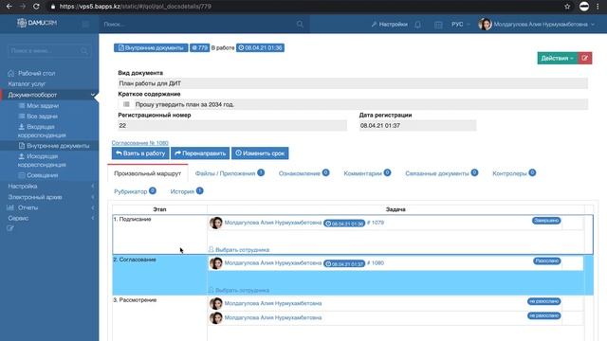The image size is (607, 341).
Task: Click the user avatar in the header
Action: pos(485,24)
